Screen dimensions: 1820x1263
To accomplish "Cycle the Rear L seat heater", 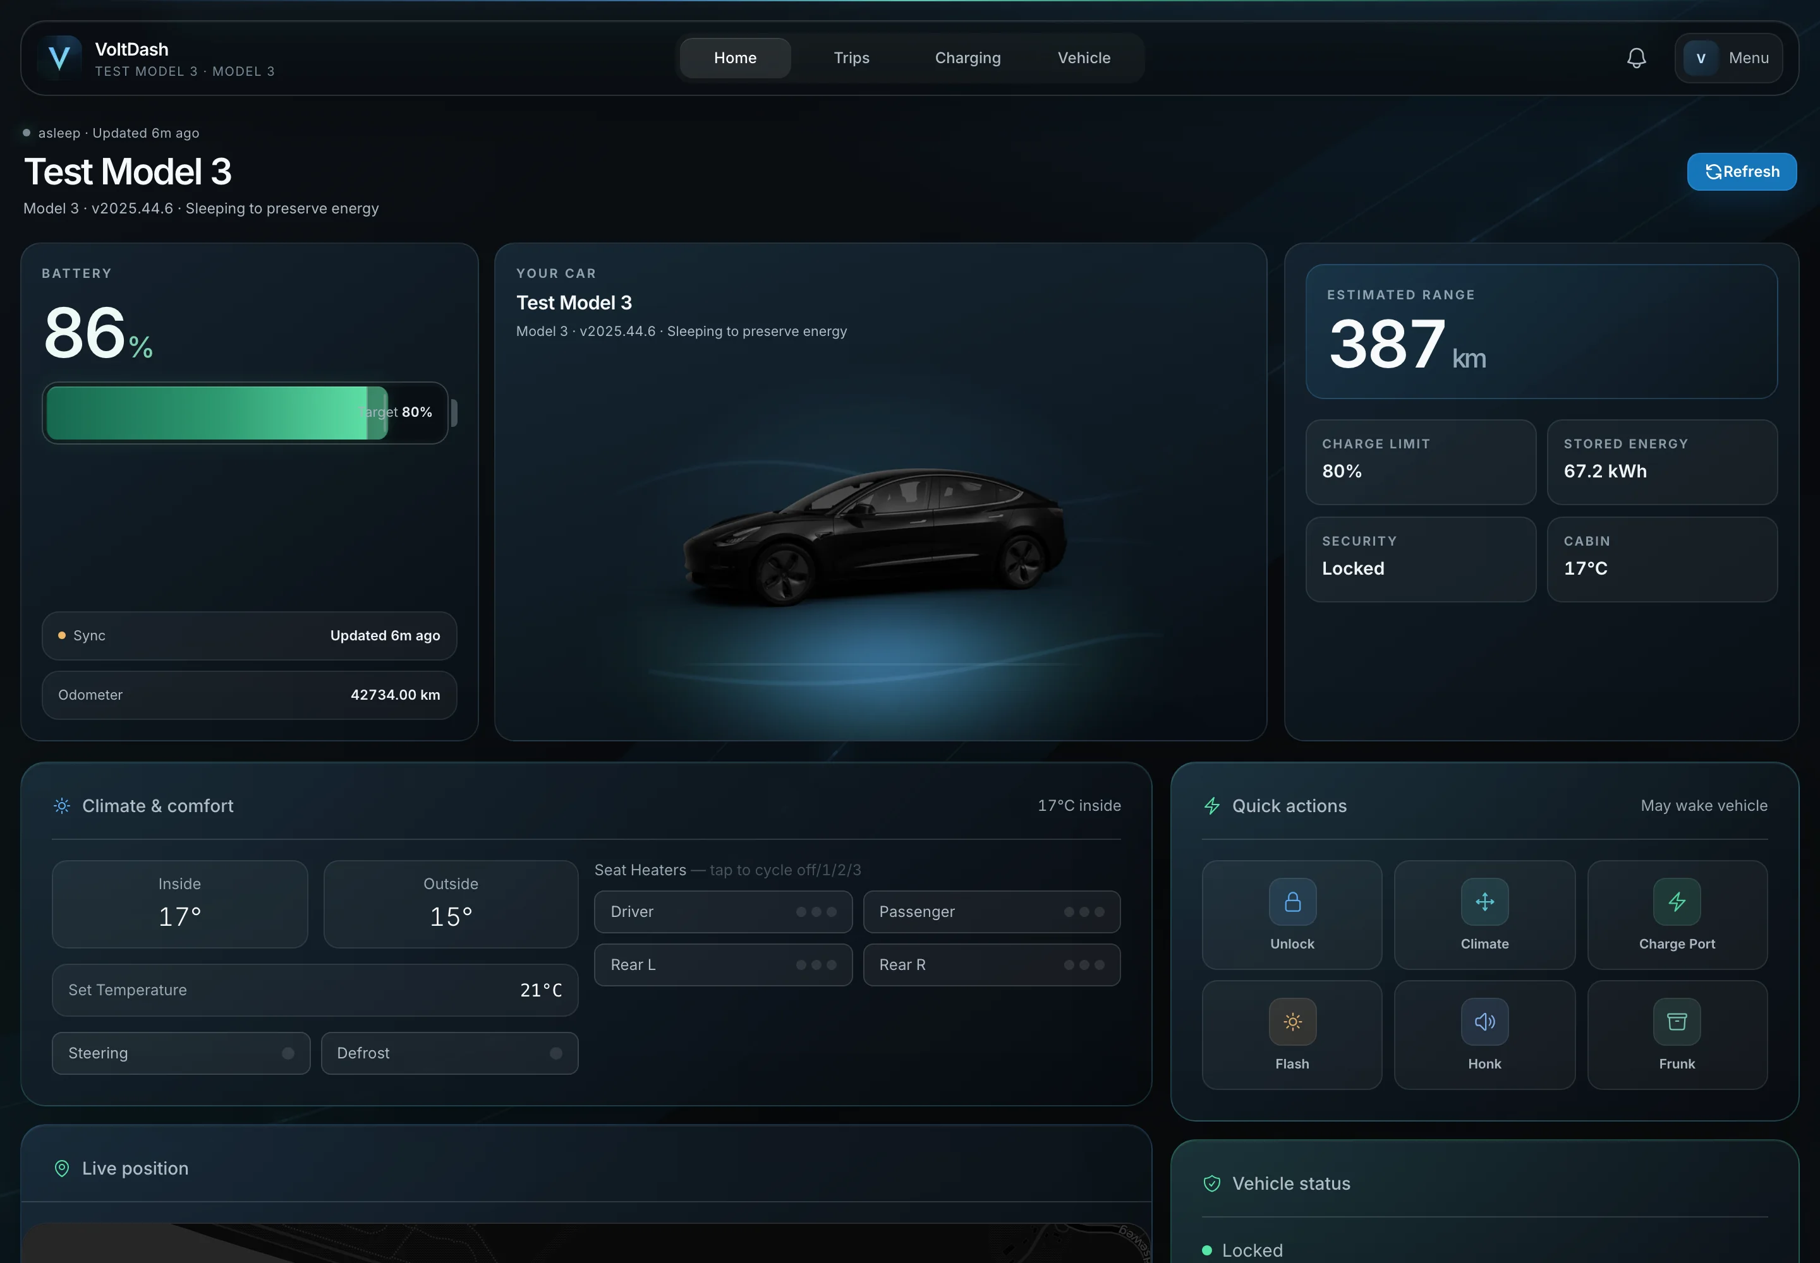I will click(723, 965).
